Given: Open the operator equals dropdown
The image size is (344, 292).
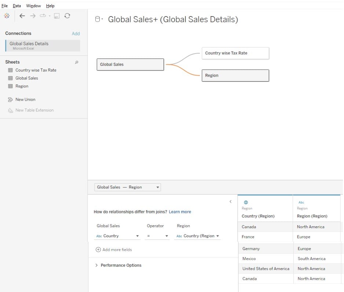Looking at the screenshot, I should pos(157,236).
